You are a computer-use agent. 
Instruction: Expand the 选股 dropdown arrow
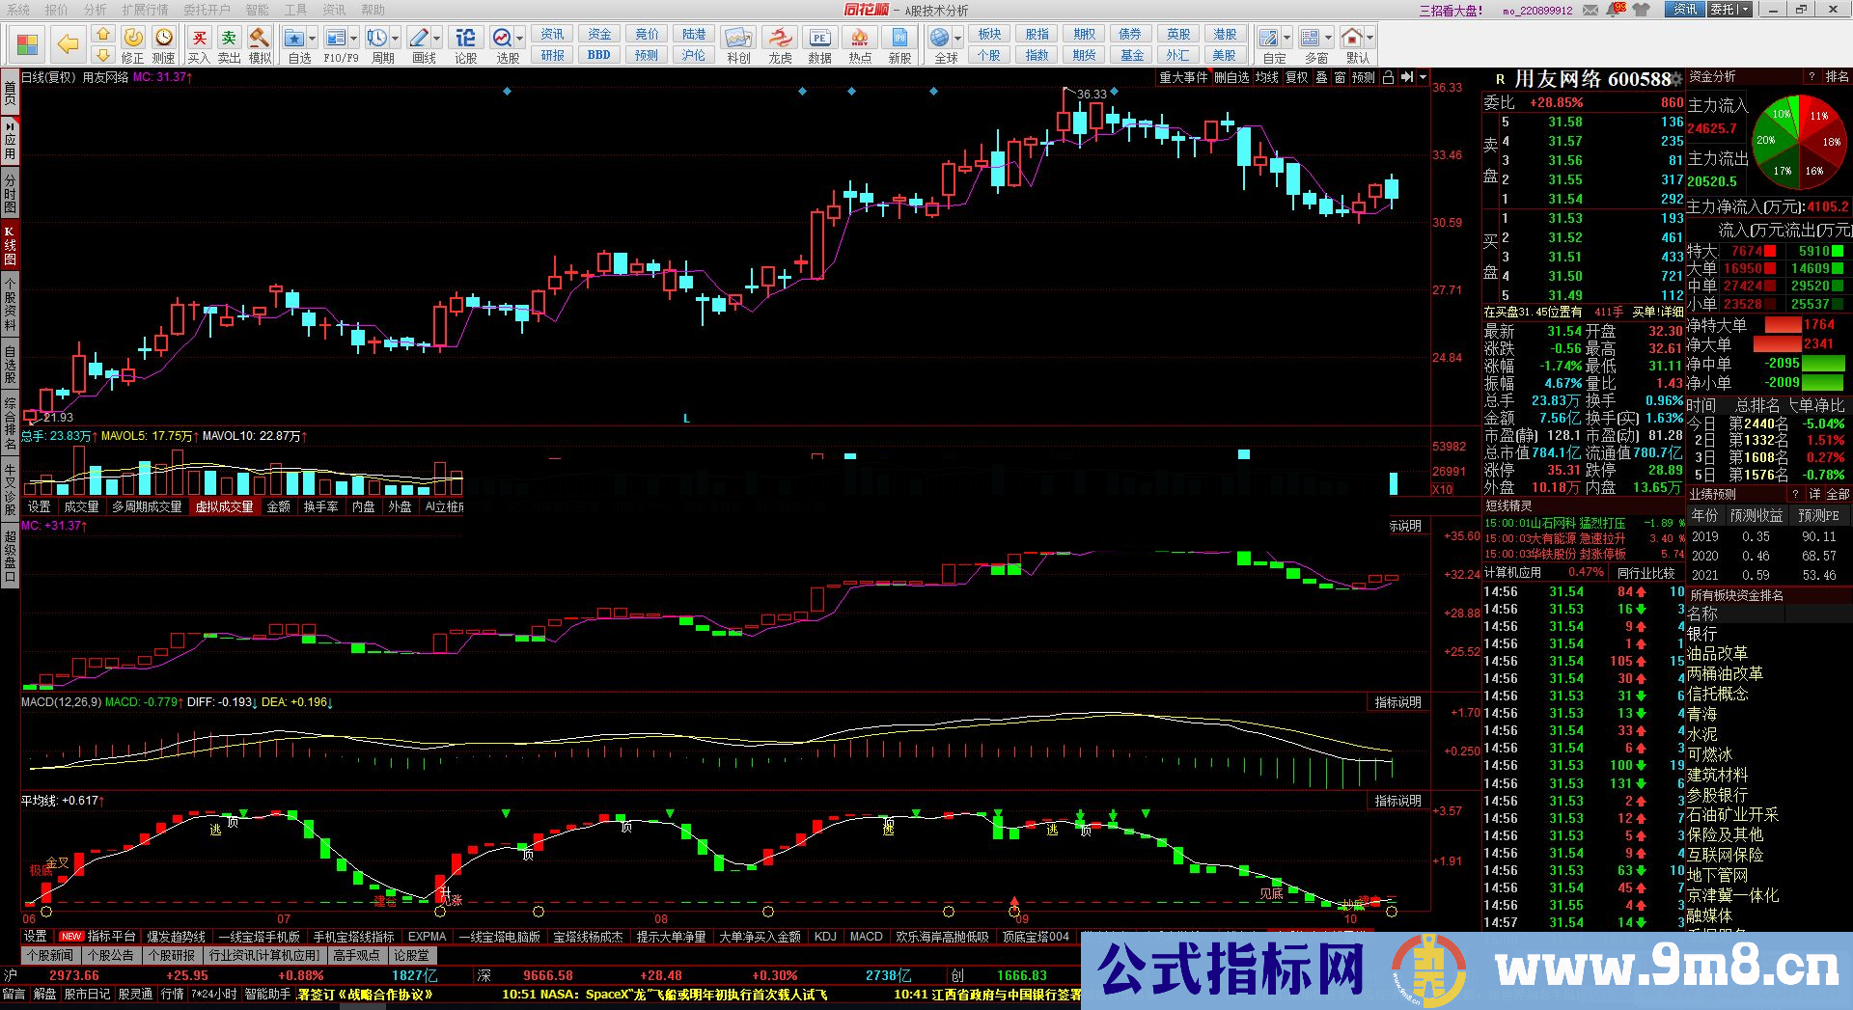519,39
